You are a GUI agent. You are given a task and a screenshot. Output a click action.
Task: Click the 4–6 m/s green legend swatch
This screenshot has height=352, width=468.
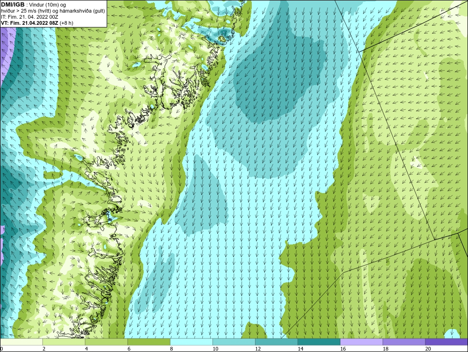(x=106, y=342)
